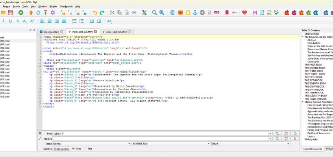Click the pink M Metadata icon

255,13
